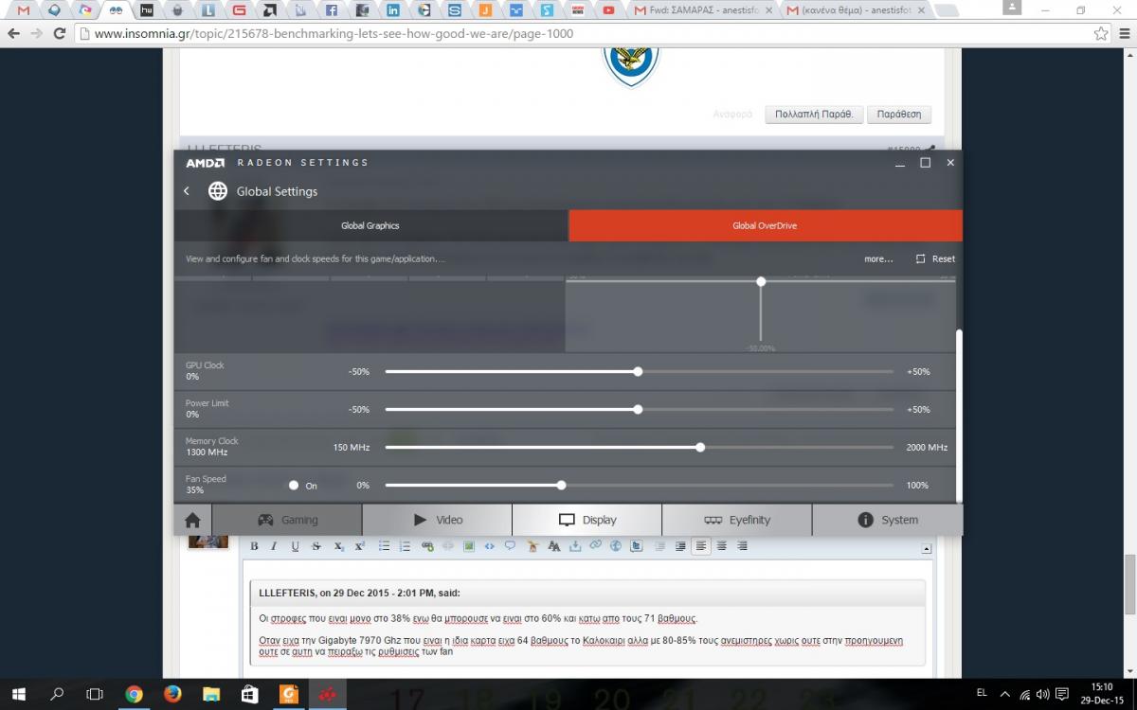
Task: Click the Global Settings globe icon
Action: click(218, 191)
